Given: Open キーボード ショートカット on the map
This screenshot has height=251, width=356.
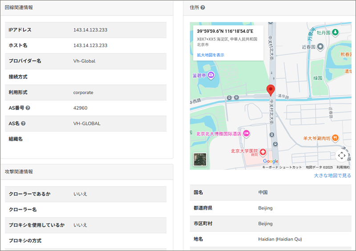Looking at the screenshot, I should (282, 167).
